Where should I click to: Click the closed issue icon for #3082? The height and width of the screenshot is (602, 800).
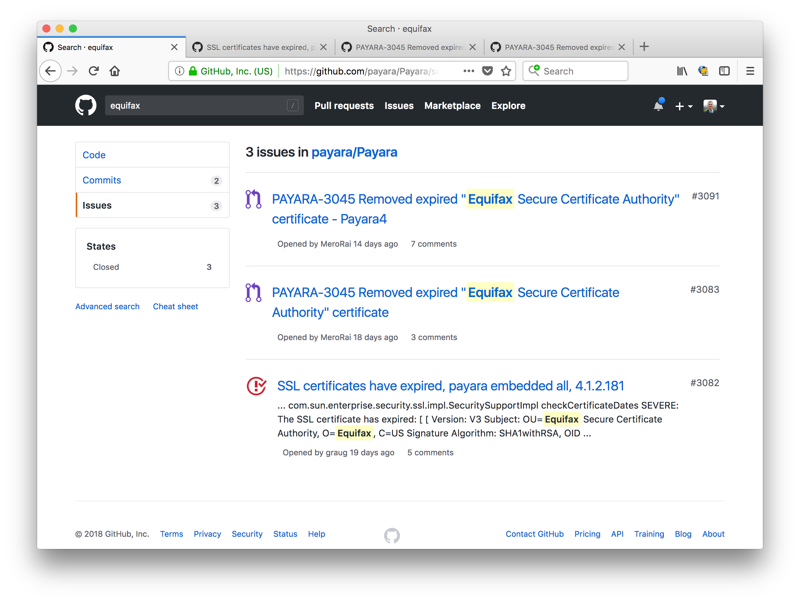coord(257,386)
